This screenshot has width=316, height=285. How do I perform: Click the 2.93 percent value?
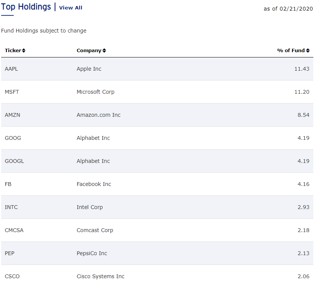pyautogui.click(x=303, y=207)
